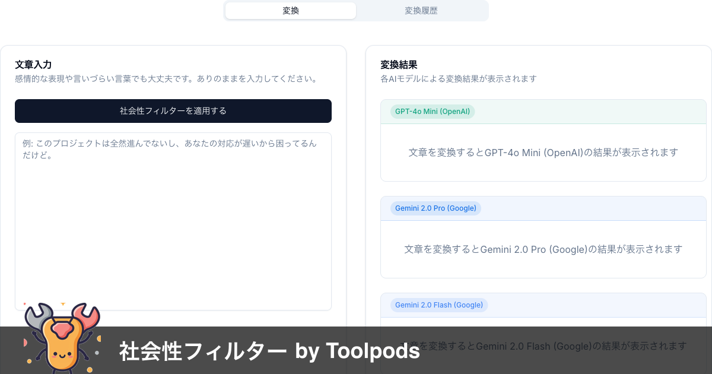Click the Gemini 2.0 Pro placeholder result message
Image resolution: width=712 pixels, height=374 pixels.
pos(542,249)
